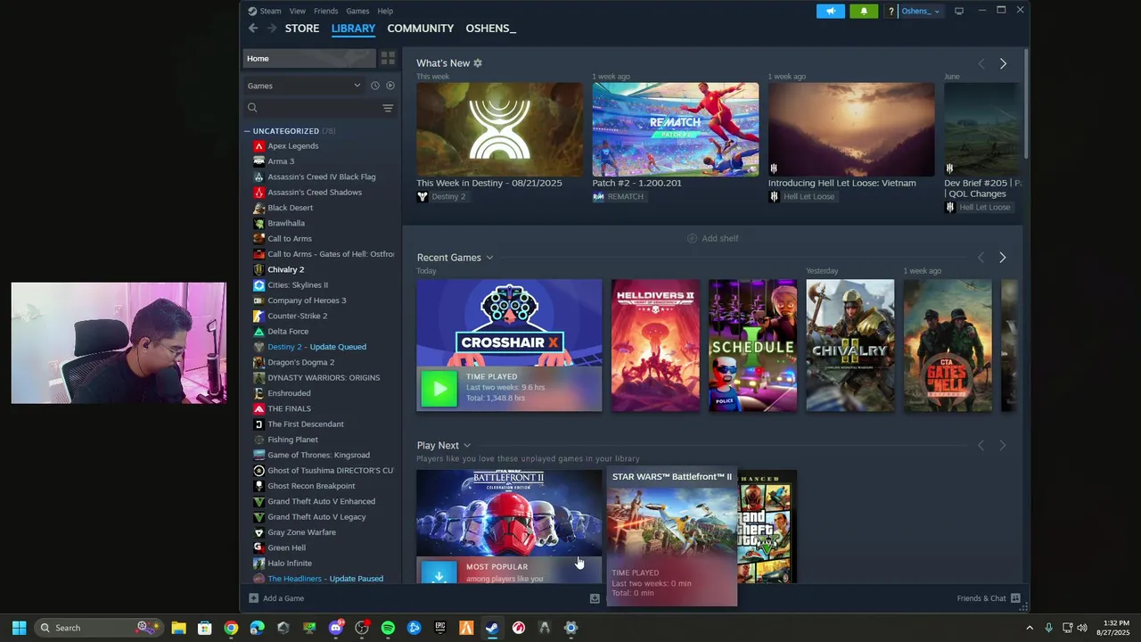
Task: Click the Home library button
Action: point(309,59)
